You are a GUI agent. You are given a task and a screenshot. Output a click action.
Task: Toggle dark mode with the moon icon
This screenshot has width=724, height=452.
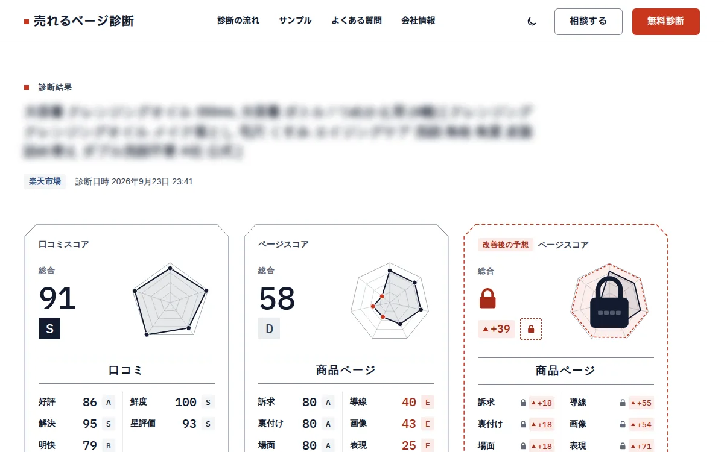click(532, 21)
